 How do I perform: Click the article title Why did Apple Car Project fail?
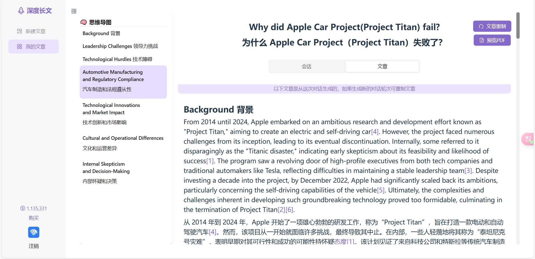344,27
